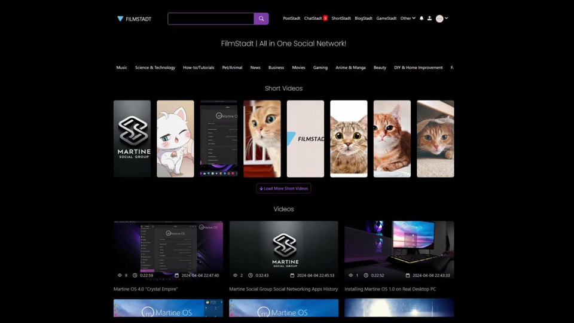Open the user avatar menu

pos(442,19)
